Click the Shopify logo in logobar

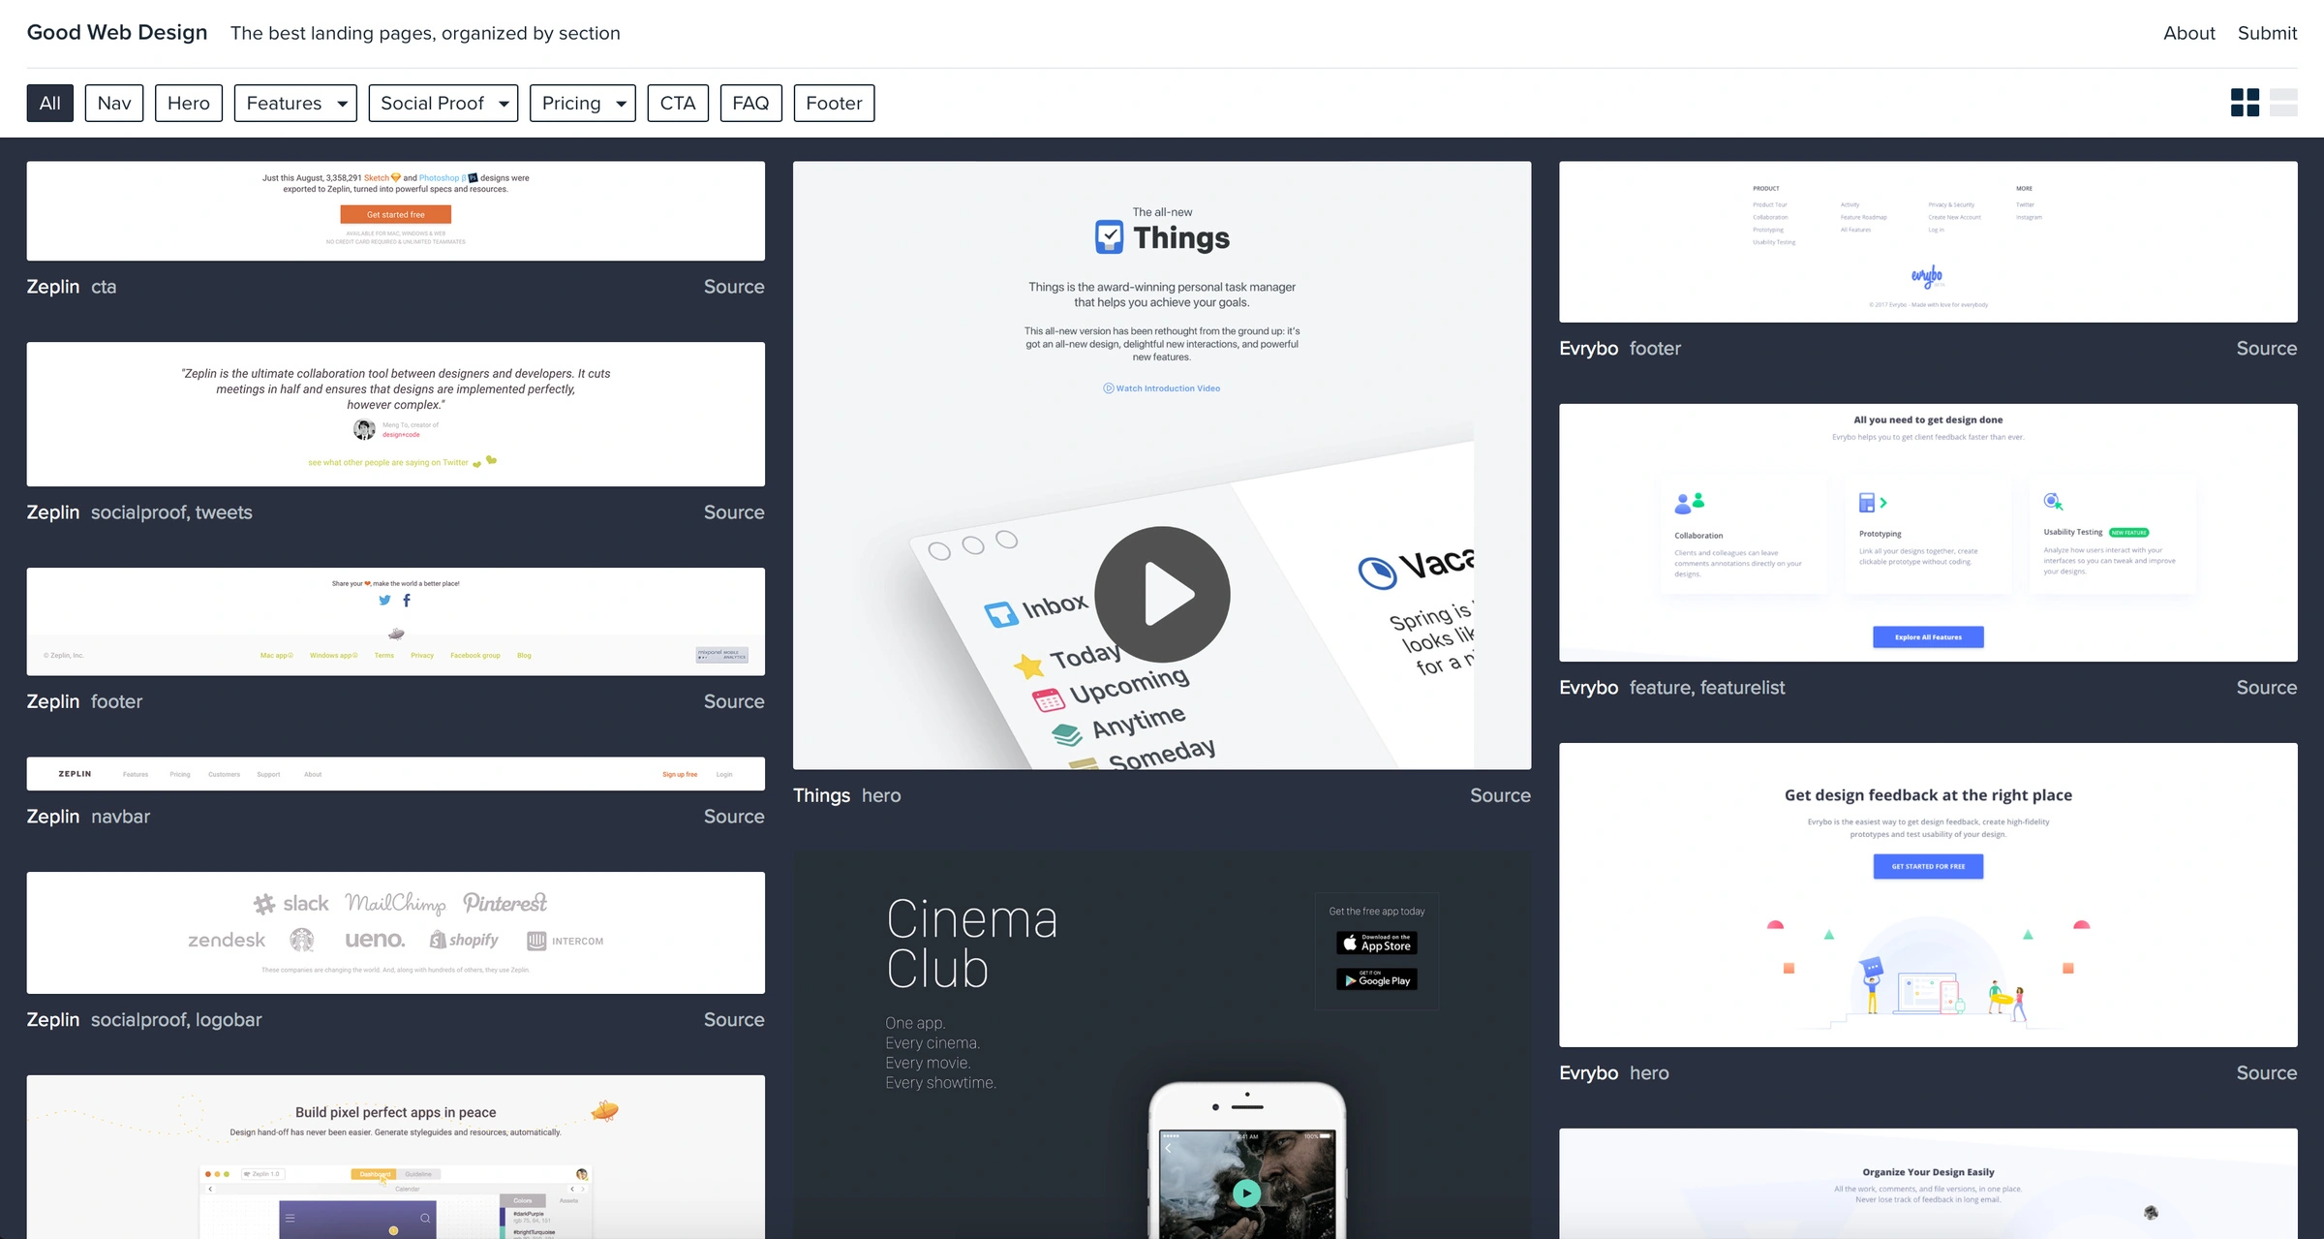(465, 940)
